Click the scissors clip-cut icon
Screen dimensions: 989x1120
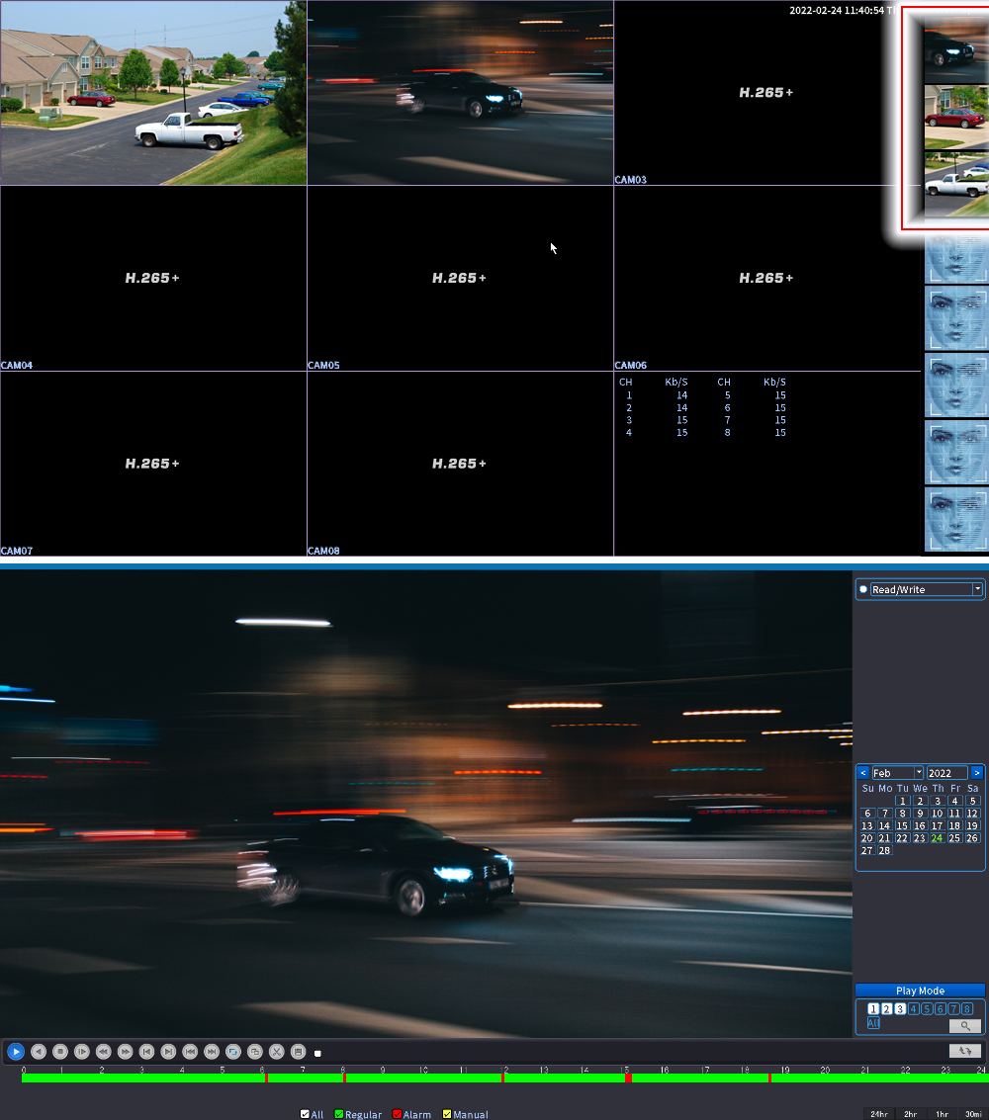(x=277, y=1052)
